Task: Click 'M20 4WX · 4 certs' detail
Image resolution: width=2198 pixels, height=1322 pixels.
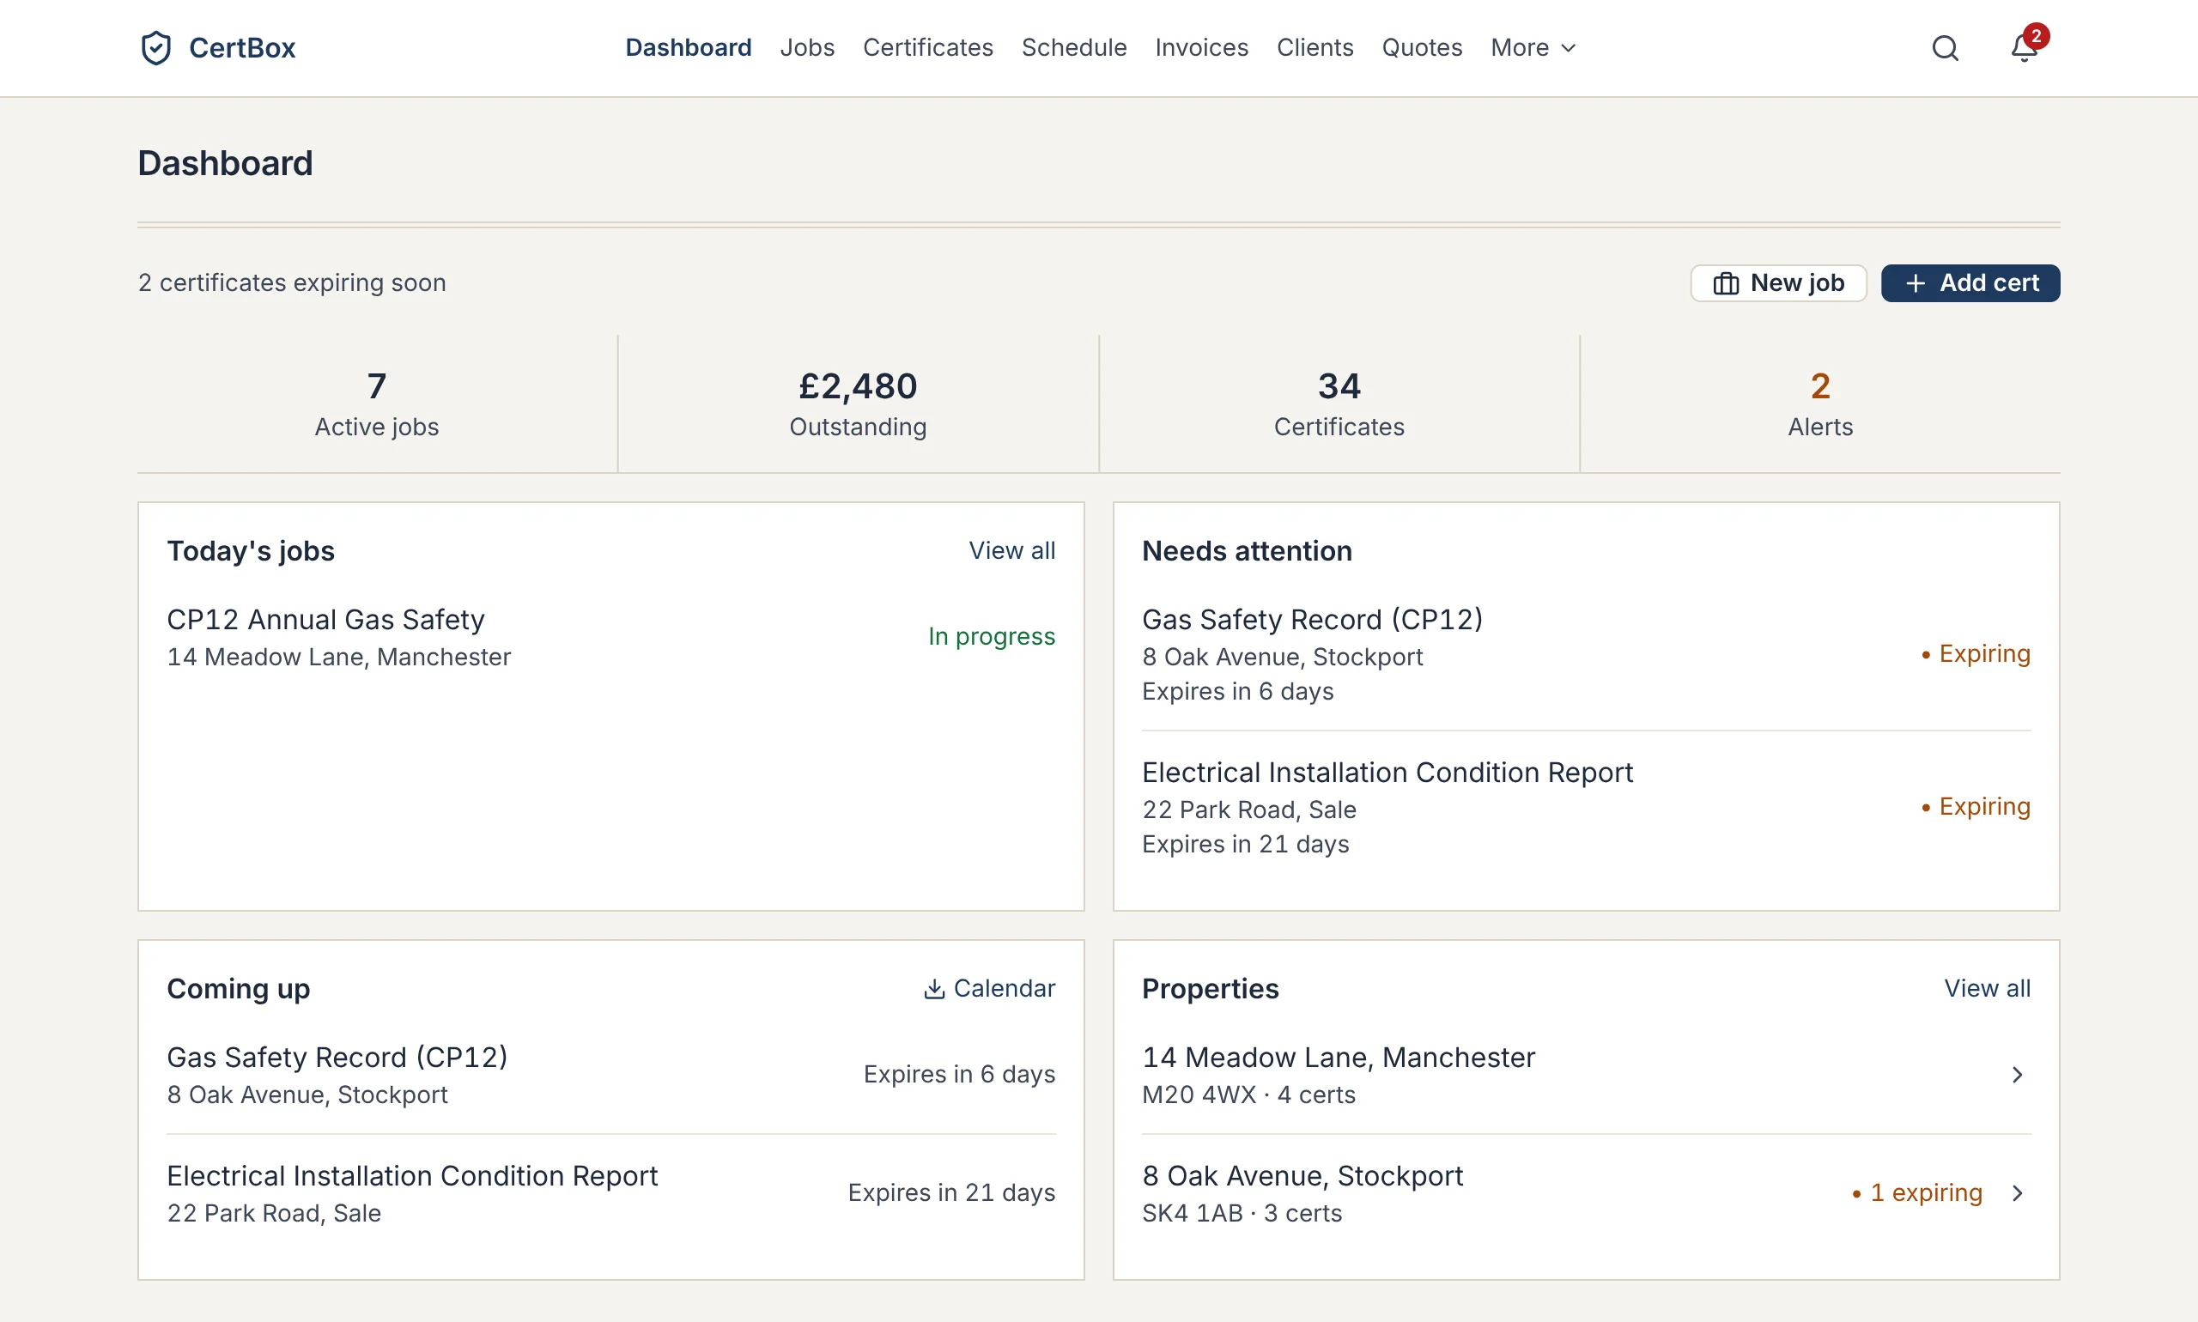Action: click(x=1248, y=1095)
